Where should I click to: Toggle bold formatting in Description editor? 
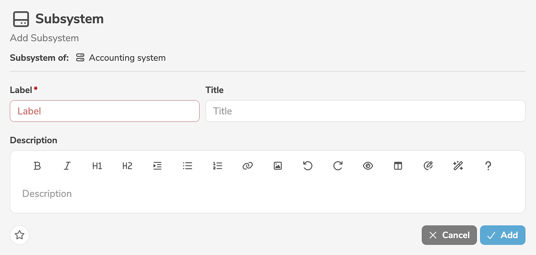37,166
